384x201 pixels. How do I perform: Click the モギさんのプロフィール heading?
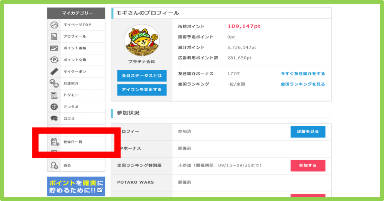pos(147,13)
